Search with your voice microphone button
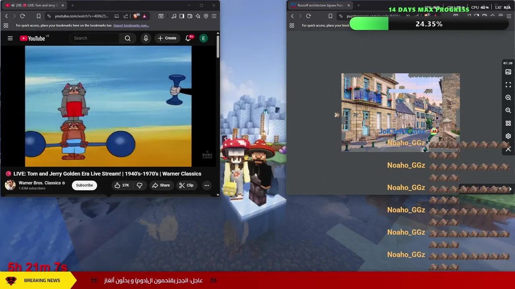 coord(146,38)
